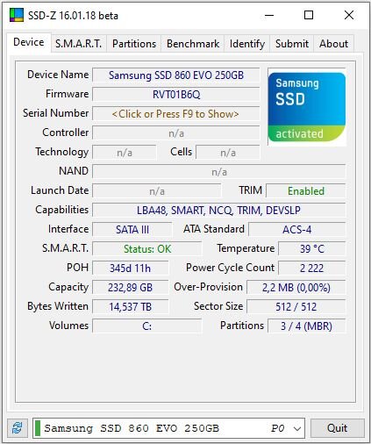This screenshot has width=371, height=444.
Task: Click the POH value 345d 11h
Action: [131, 269]
